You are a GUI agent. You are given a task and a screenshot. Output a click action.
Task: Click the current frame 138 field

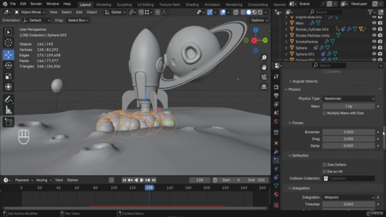point(200,180)
